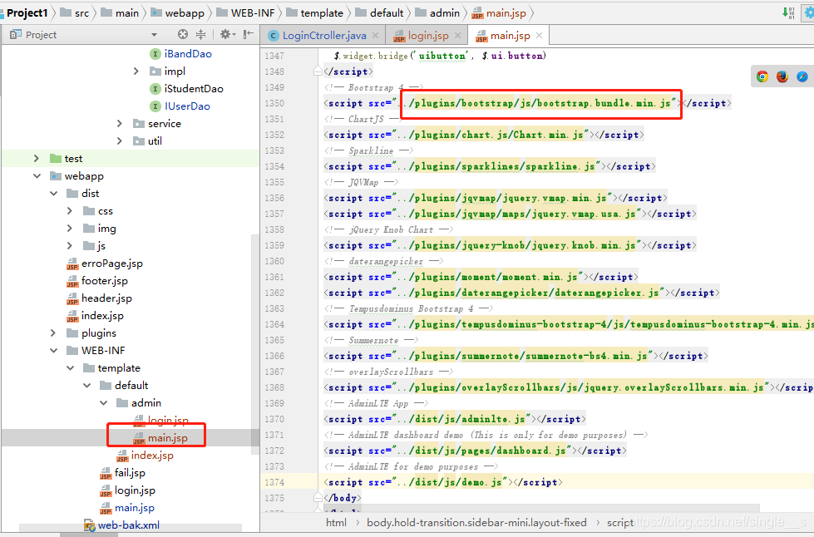Image resolution: width=814 pixels, height=537 pixels.
Task: Click html in editor breadcrumb
Action: click(336, 523)
